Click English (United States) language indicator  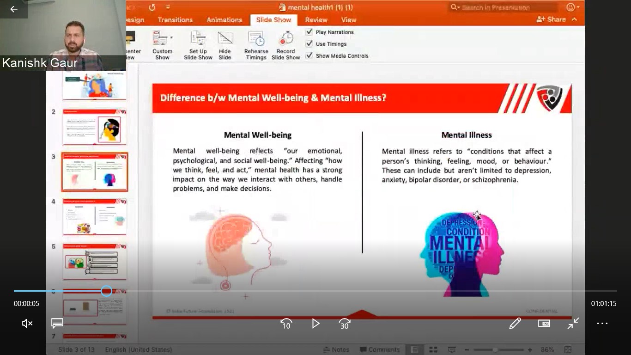(139, 349)
